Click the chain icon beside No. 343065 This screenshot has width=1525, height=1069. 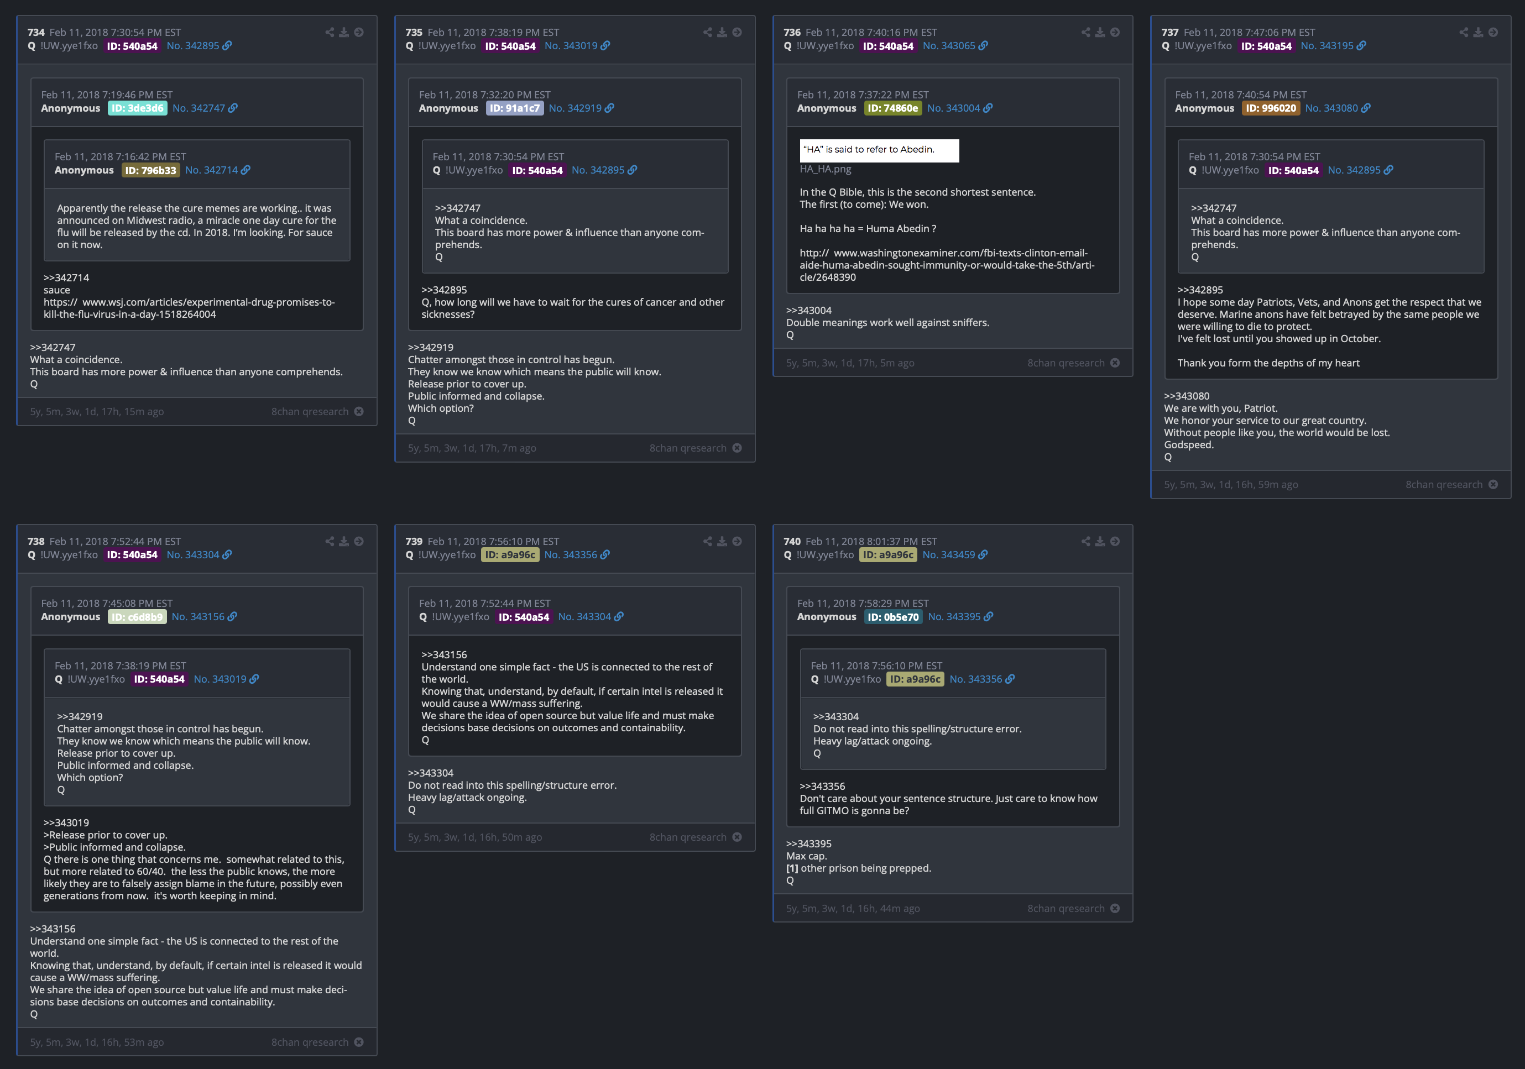984,46
